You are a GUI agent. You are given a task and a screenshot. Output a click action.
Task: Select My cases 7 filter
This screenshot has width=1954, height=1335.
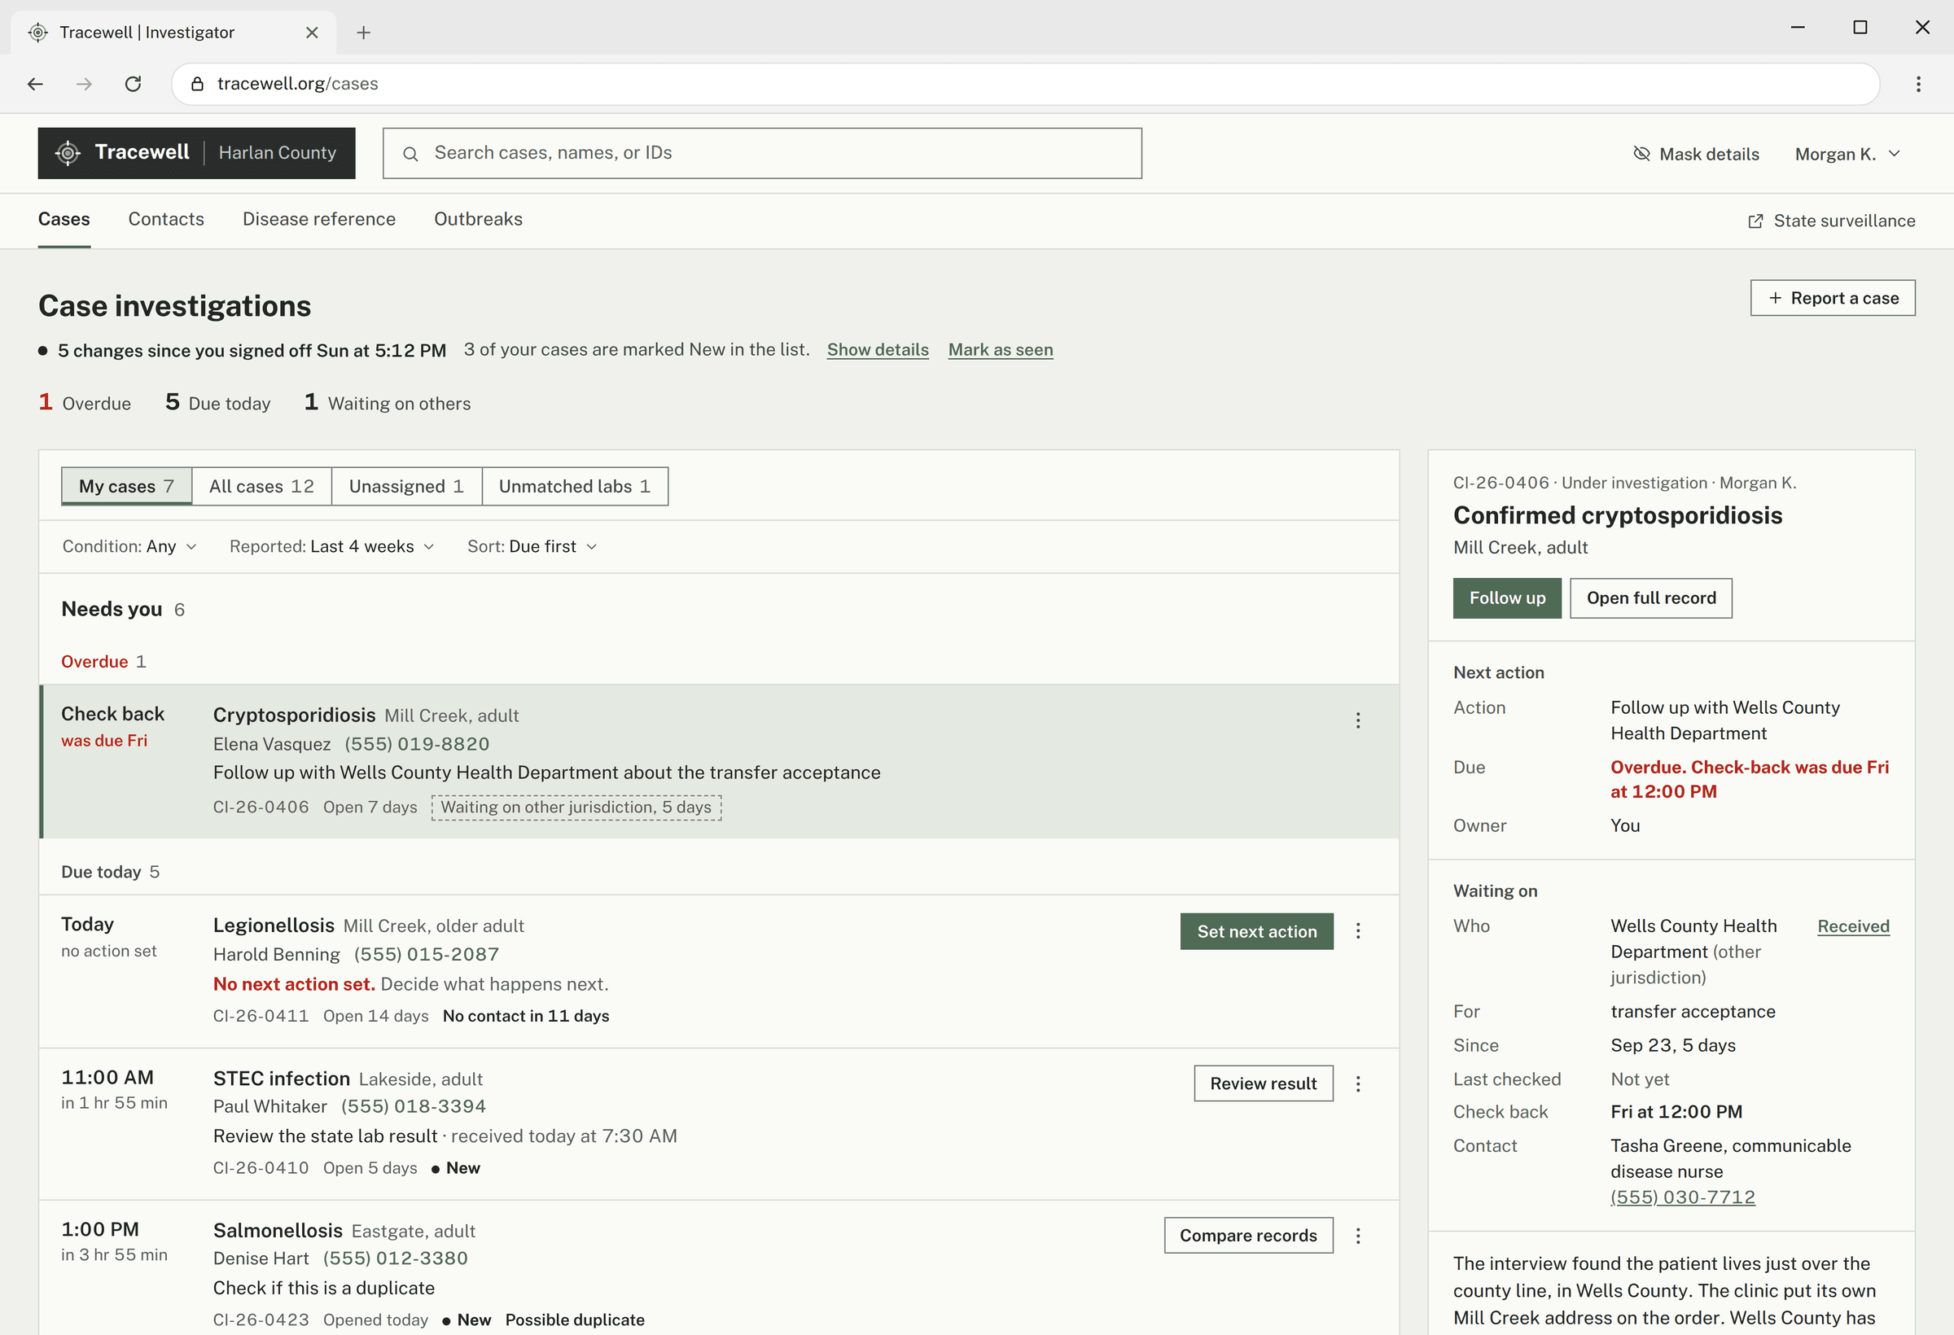tap(127, 486)
